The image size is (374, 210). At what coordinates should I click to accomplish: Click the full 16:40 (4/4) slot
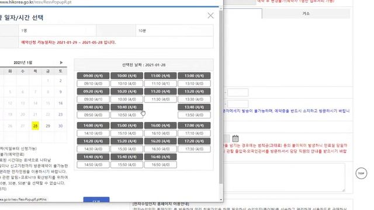pos(160,157)
